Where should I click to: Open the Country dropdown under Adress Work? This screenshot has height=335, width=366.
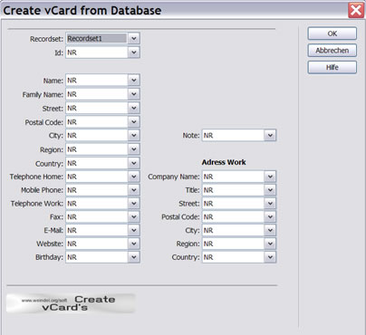tap(239, 257)
